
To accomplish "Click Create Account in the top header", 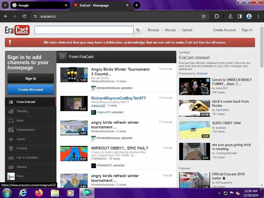I will click(x=224, y=30).
